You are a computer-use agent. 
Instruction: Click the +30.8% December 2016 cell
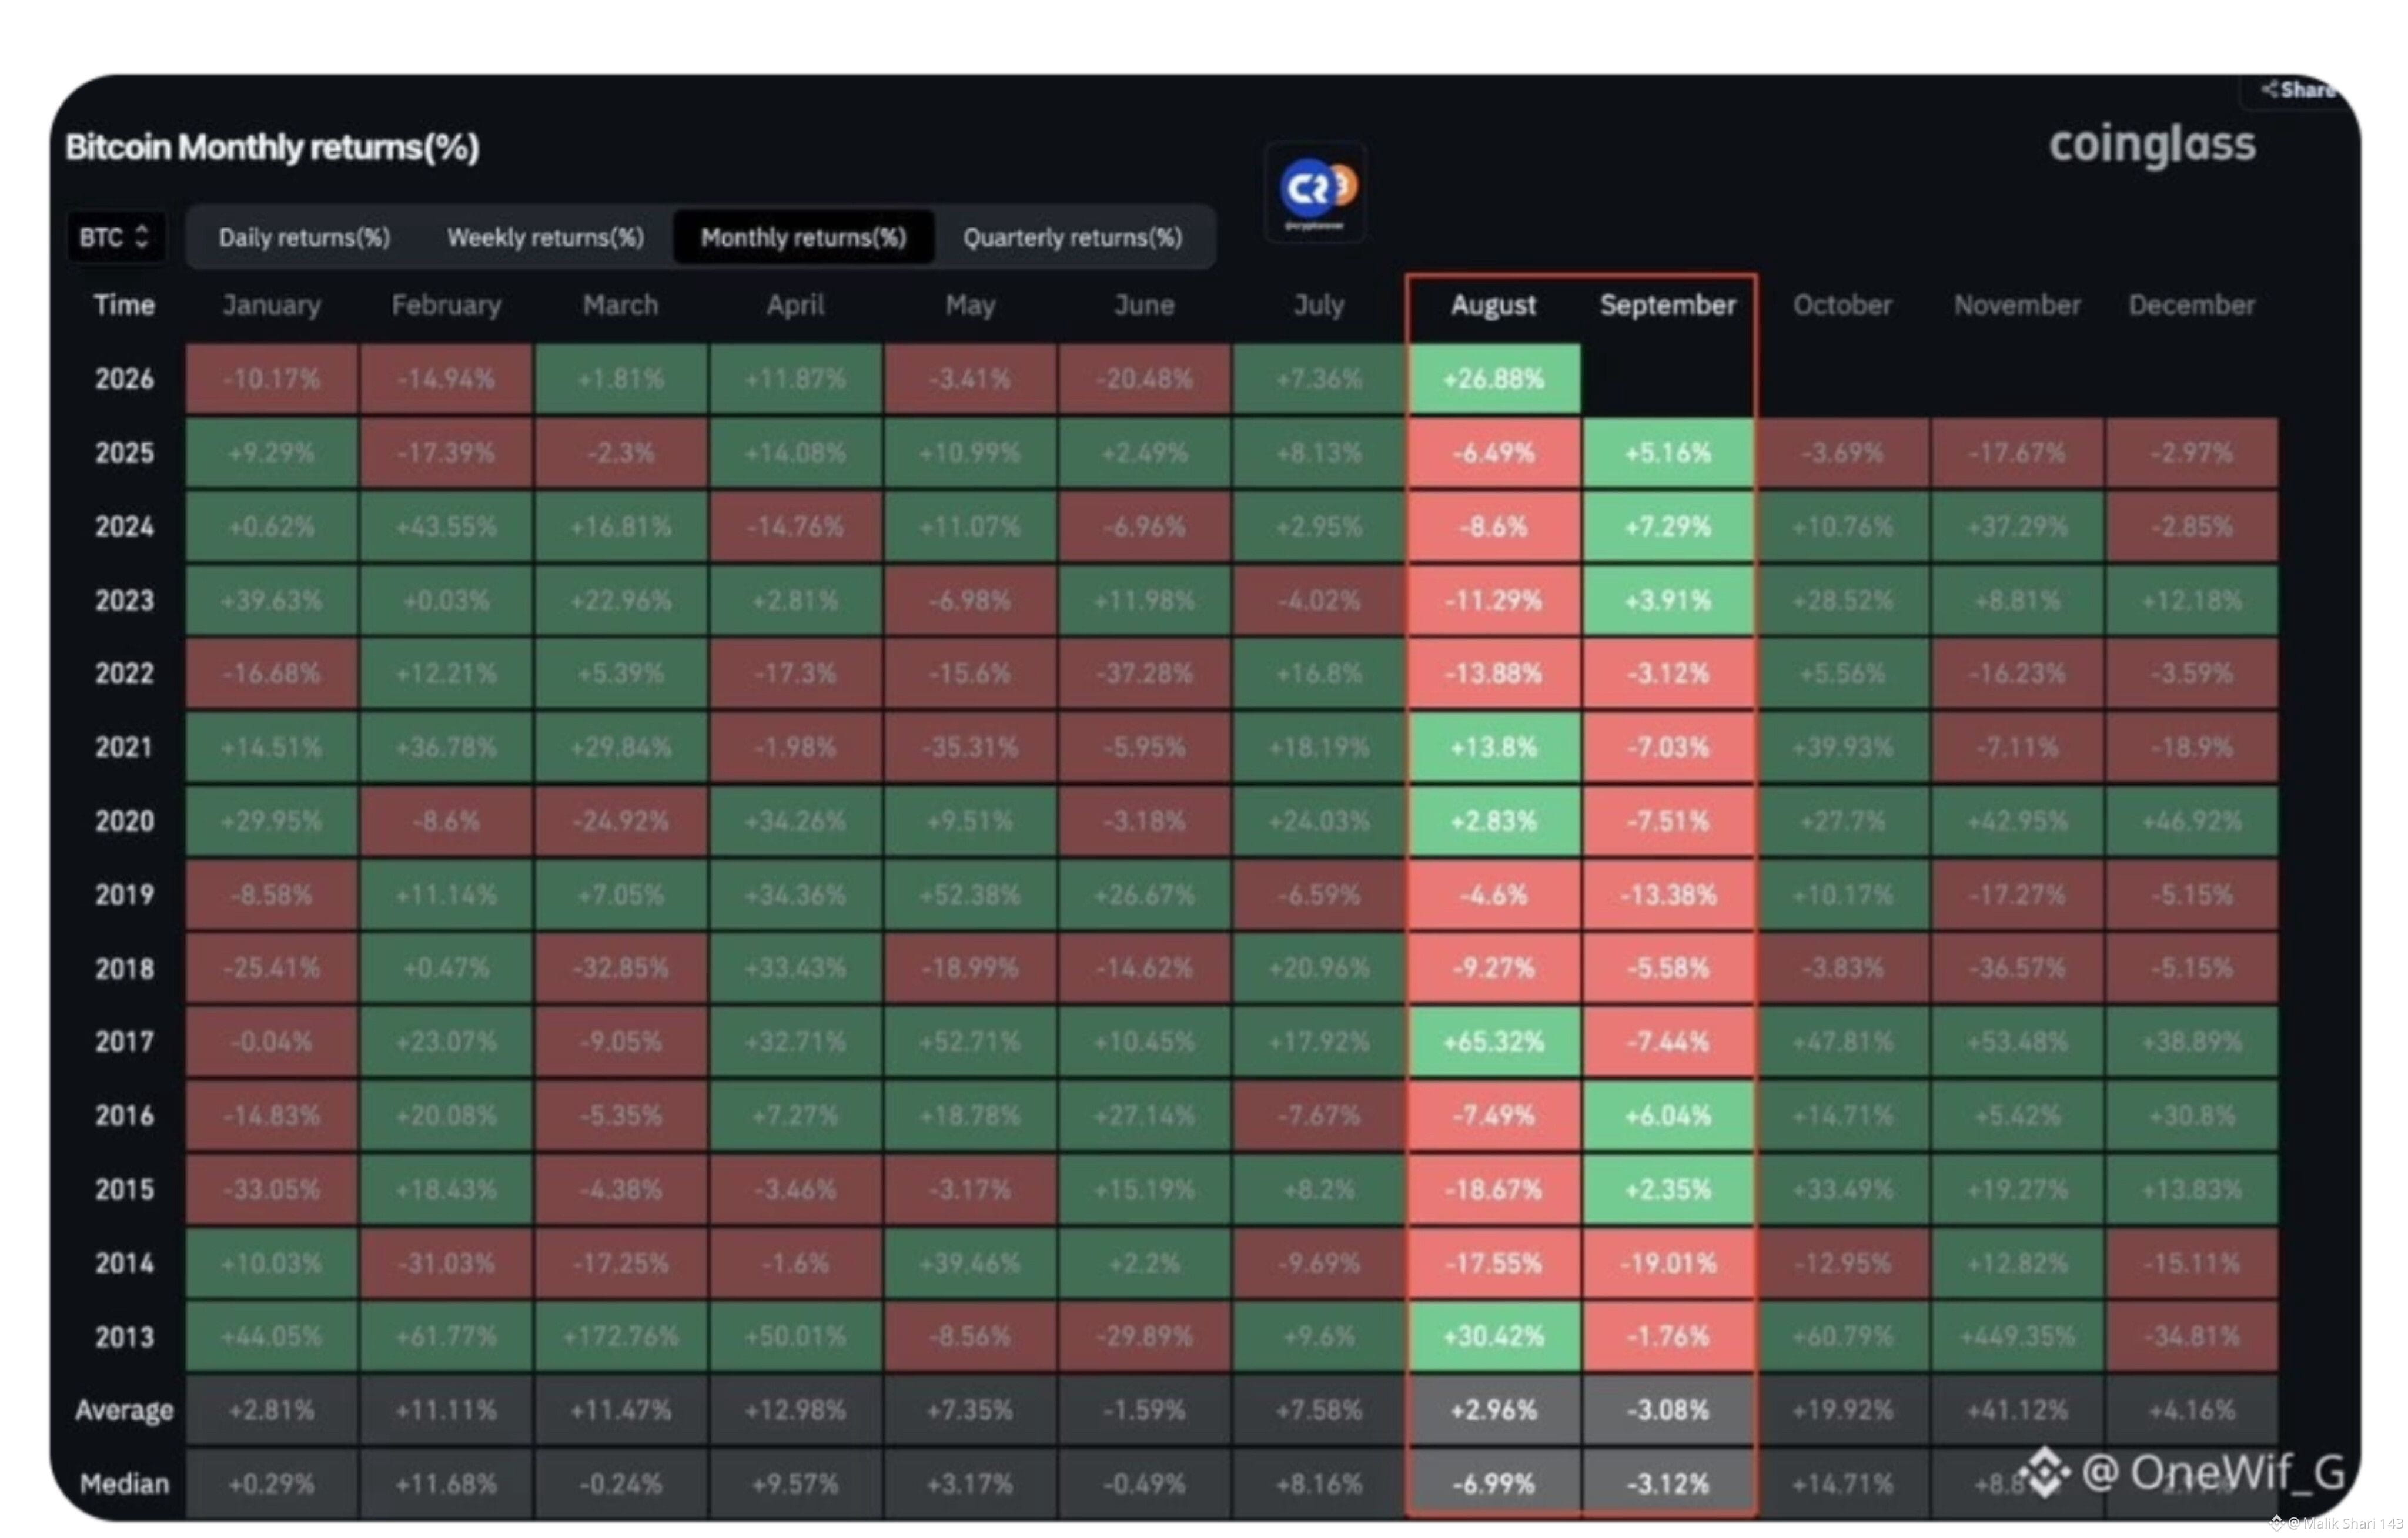(2191, 1115)
